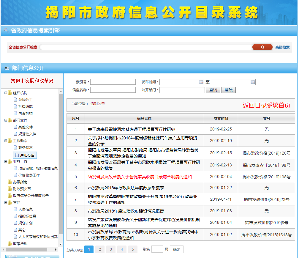Click the 财政预决算 folder icon

click(10, 189)
